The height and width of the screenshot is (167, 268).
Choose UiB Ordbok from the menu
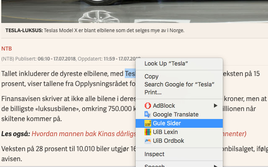(x=179, y=141)
